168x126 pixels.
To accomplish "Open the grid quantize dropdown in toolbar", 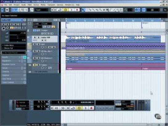I will [x=153, y=10].
